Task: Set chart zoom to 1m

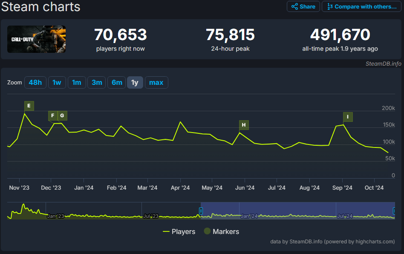Action: [77, 82]
